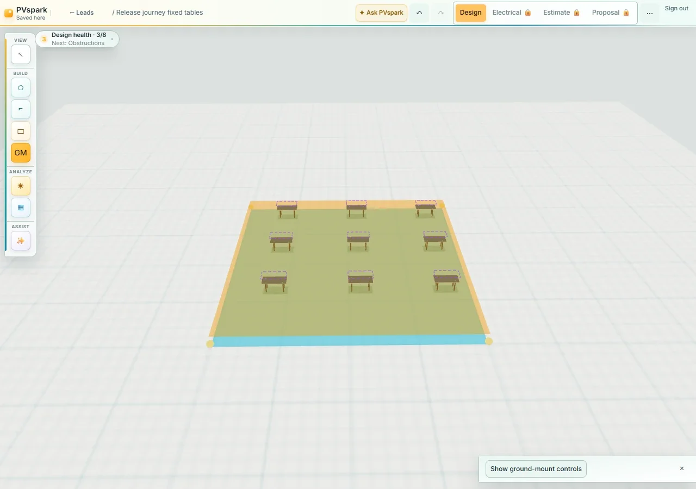Image resolution: width=696 pixels, height=489 pixels.
Task: Go back to Leads
Action: click(x=82, y=12)
